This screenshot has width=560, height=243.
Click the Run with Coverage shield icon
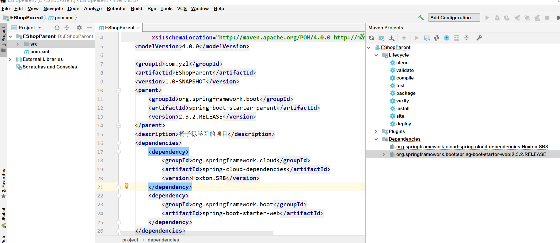pos(507,18)
